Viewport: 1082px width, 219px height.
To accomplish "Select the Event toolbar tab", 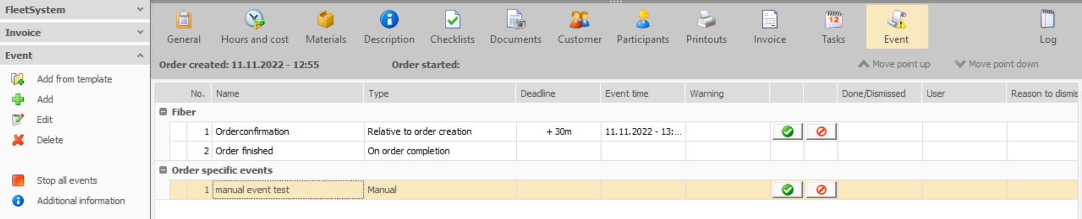I will [x=896, y=27].
